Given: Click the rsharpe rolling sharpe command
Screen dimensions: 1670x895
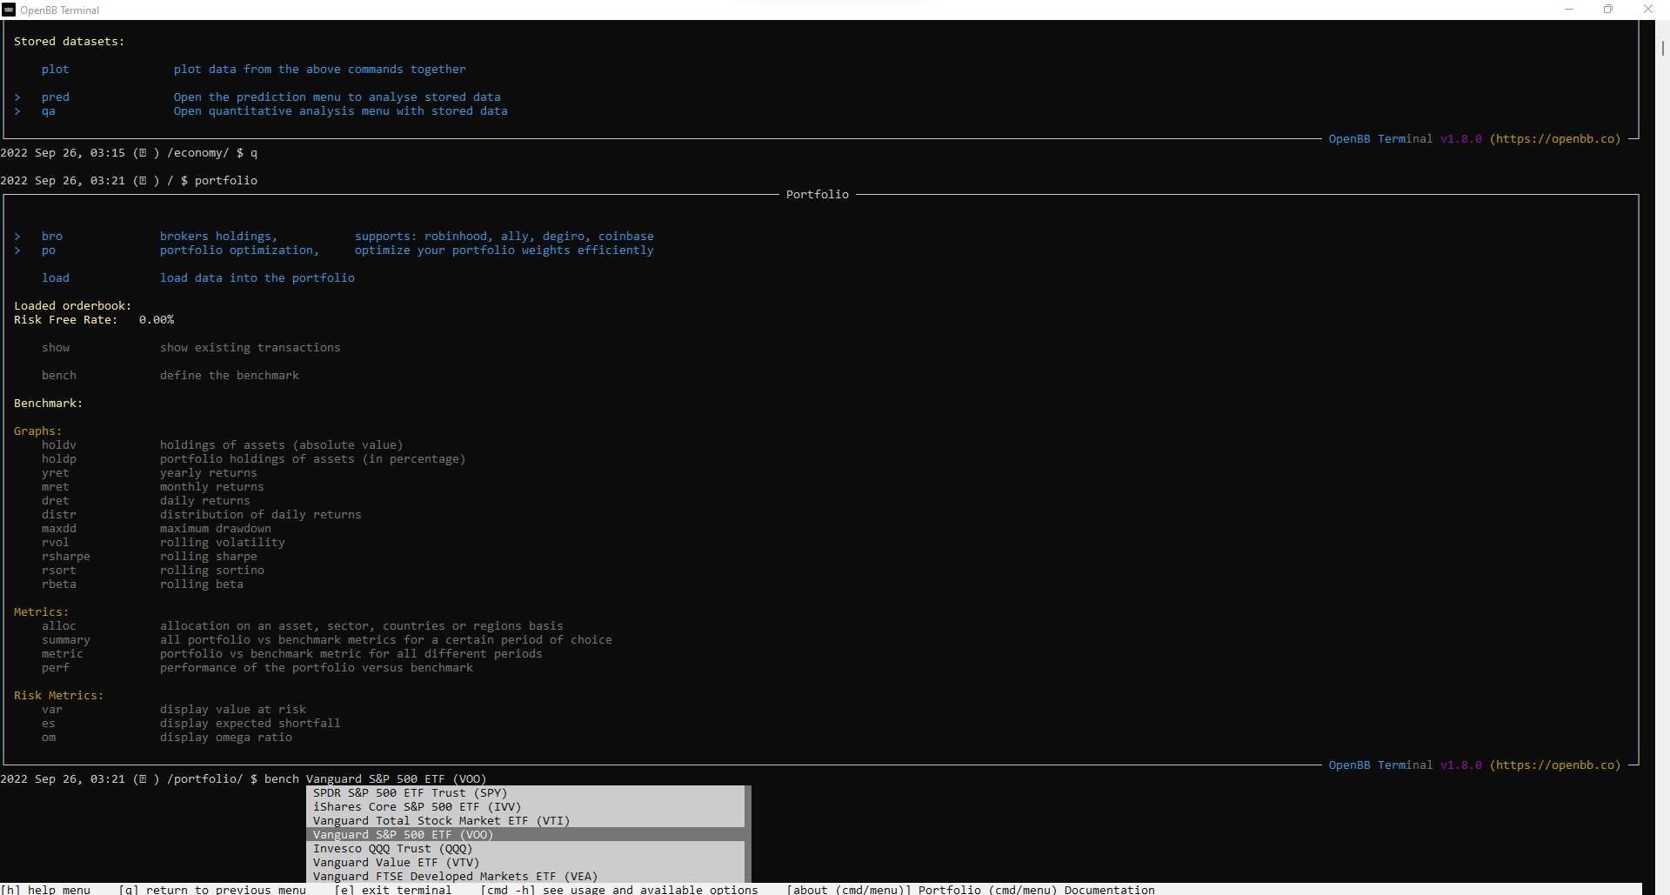Looking at the screenshot, I should coord(65,556).
